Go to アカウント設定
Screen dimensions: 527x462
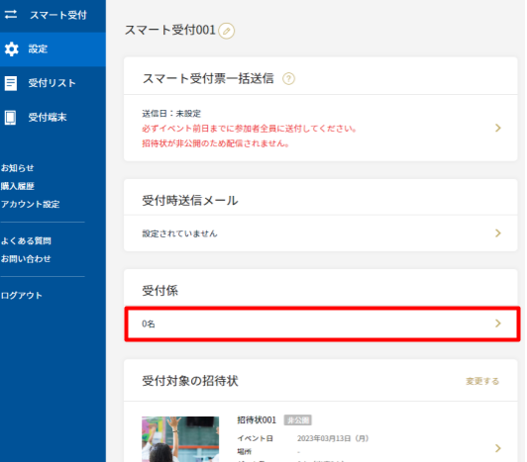[x=31, y=204]
